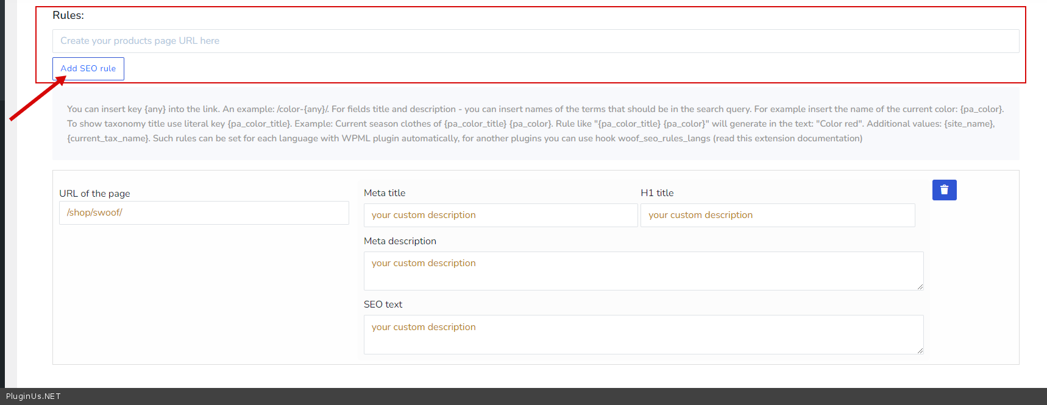
Task: Click the 'Rules:' section heading
Action: [x=68, y=16]
